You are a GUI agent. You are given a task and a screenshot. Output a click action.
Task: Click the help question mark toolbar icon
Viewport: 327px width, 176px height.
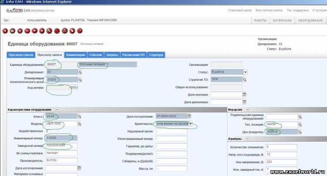pos(80,31)
